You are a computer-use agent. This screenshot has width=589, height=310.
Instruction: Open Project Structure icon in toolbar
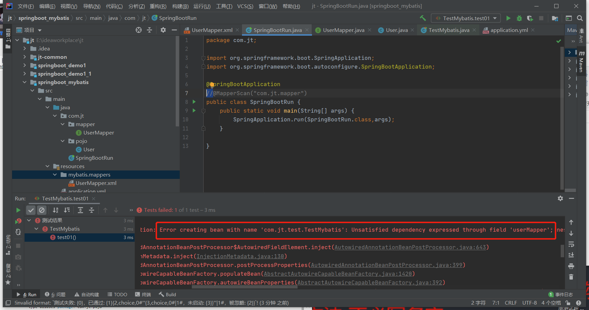click(555, 18)
